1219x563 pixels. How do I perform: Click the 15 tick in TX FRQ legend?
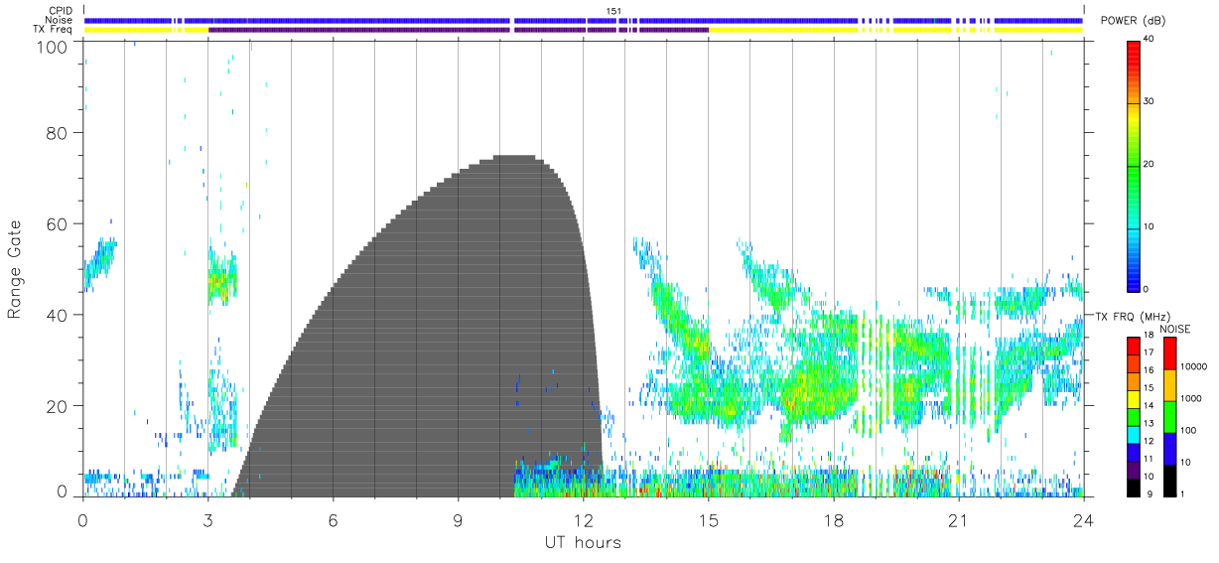click(1148, 388)
